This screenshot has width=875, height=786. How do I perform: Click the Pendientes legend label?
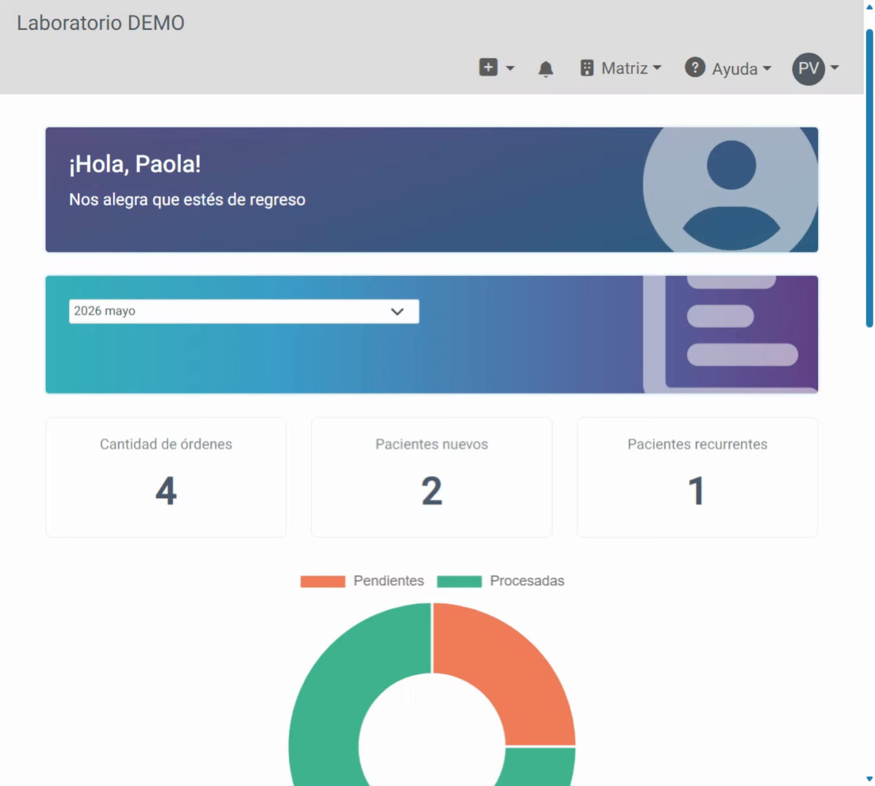[389, 581]
